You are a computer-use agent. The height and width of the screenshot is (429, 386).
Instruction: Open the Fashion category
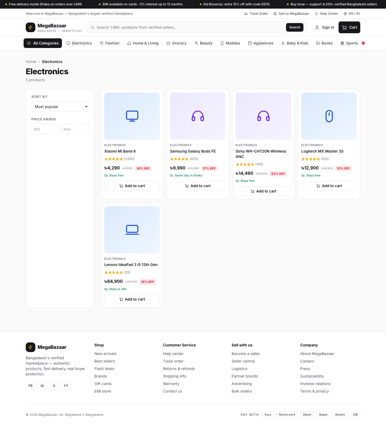point(109,43)
